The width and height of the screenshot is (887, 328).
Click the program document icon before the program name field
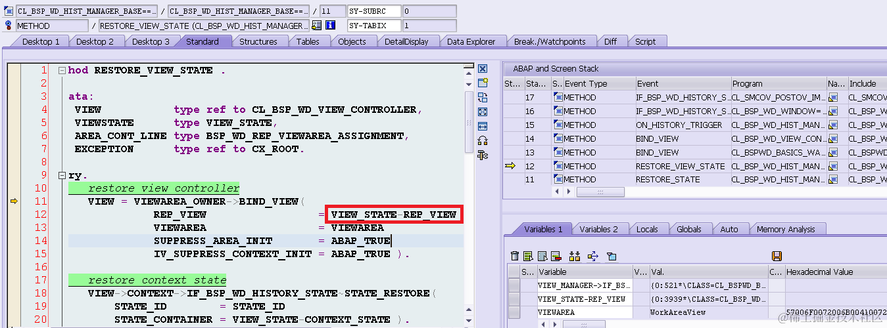coord(9,11)
